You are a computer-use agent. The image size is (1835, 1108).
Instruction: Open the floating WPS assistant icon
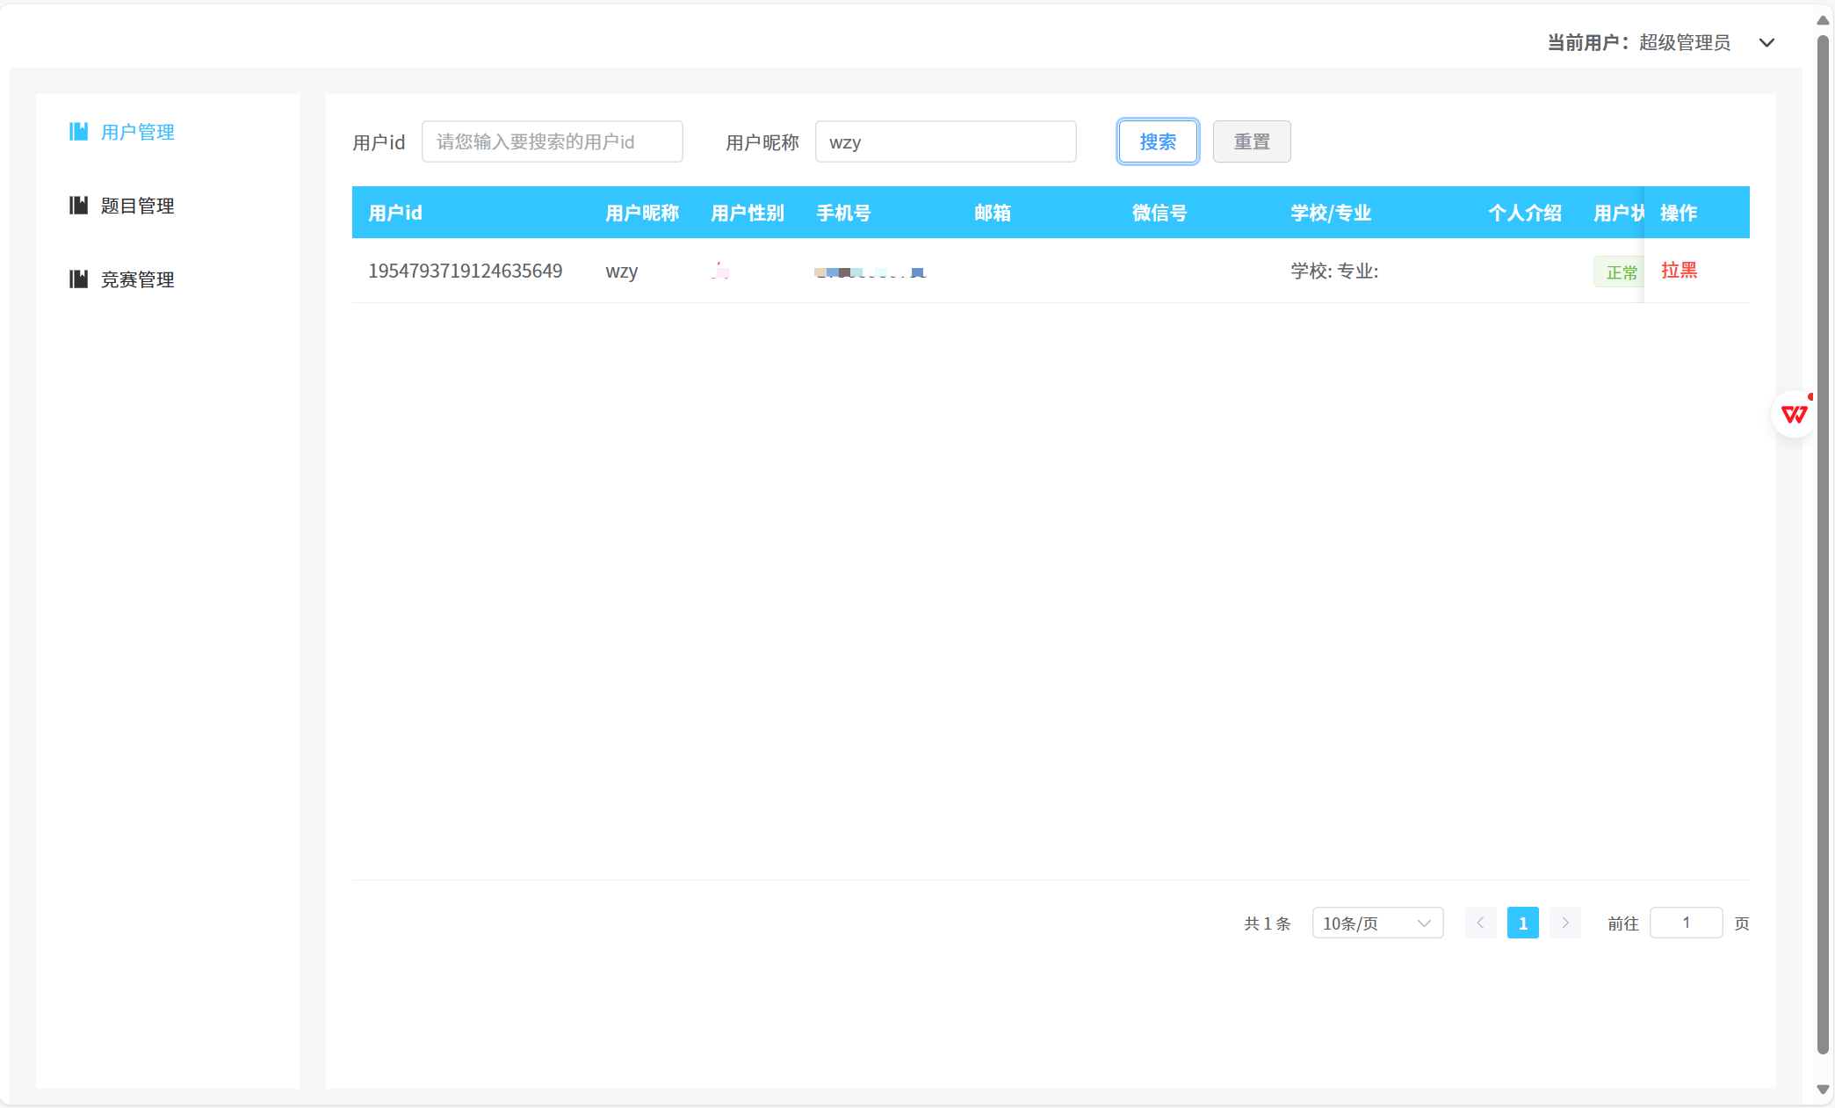point(1794,414)
